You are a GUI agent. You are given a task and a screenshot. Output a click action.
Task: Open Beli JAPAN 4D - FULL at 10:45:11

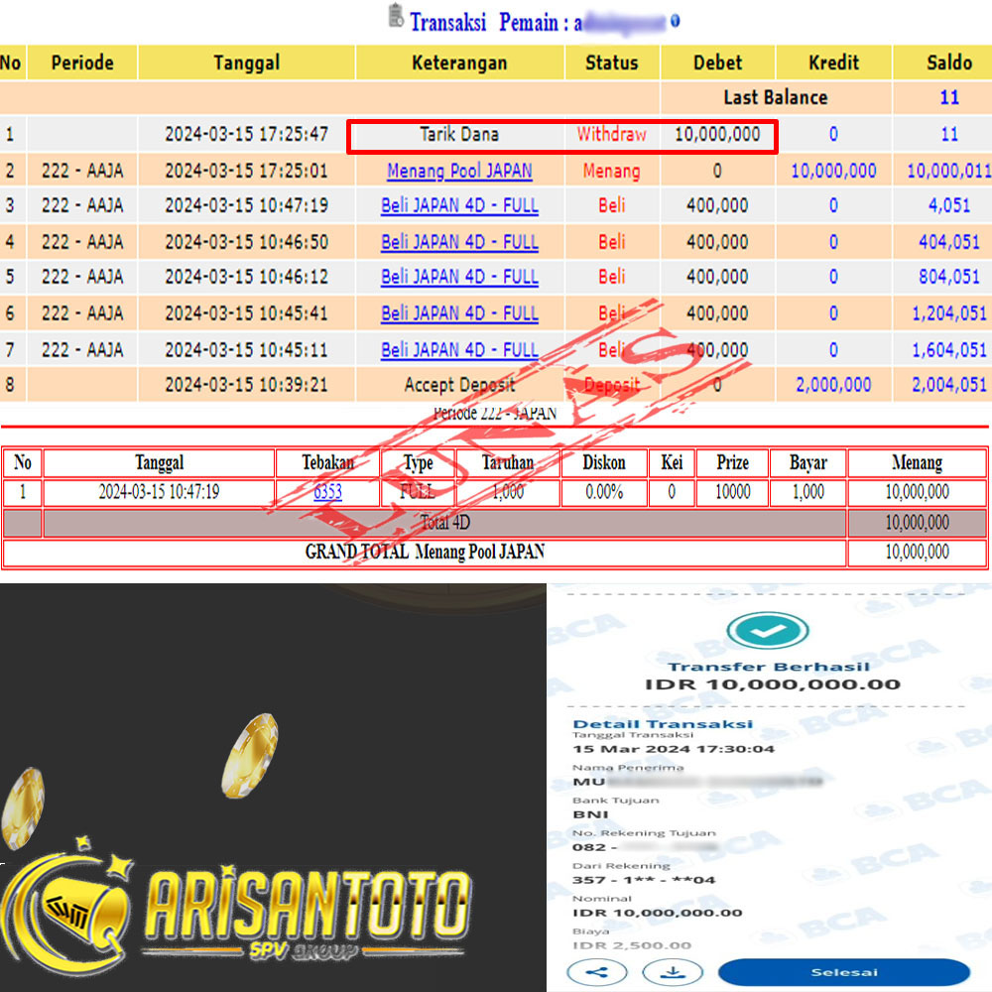[x=459, y=350]
